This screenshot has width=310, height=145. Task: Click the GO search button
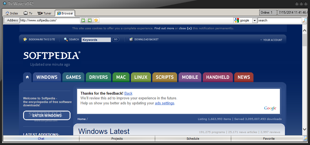point(116,39)
